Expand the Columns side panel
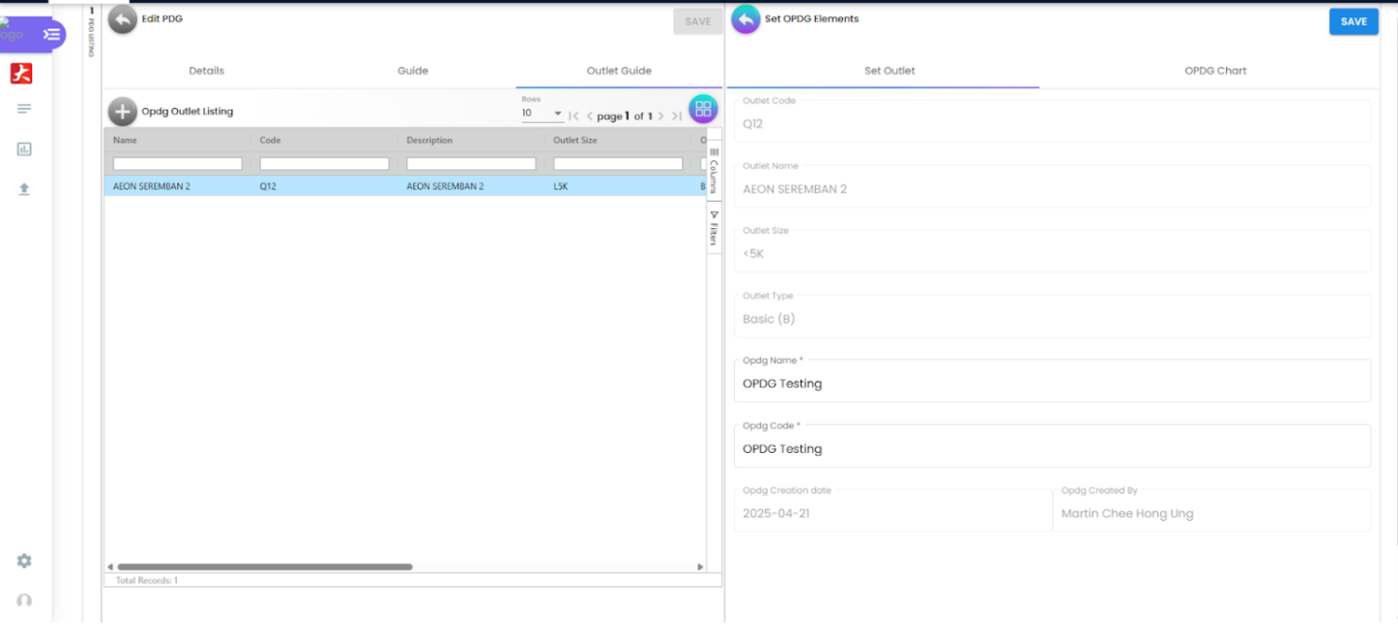 [x=714, y=170]
